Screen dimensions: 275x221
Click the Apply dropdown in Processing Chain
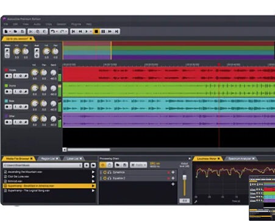(x=138, y=165)
